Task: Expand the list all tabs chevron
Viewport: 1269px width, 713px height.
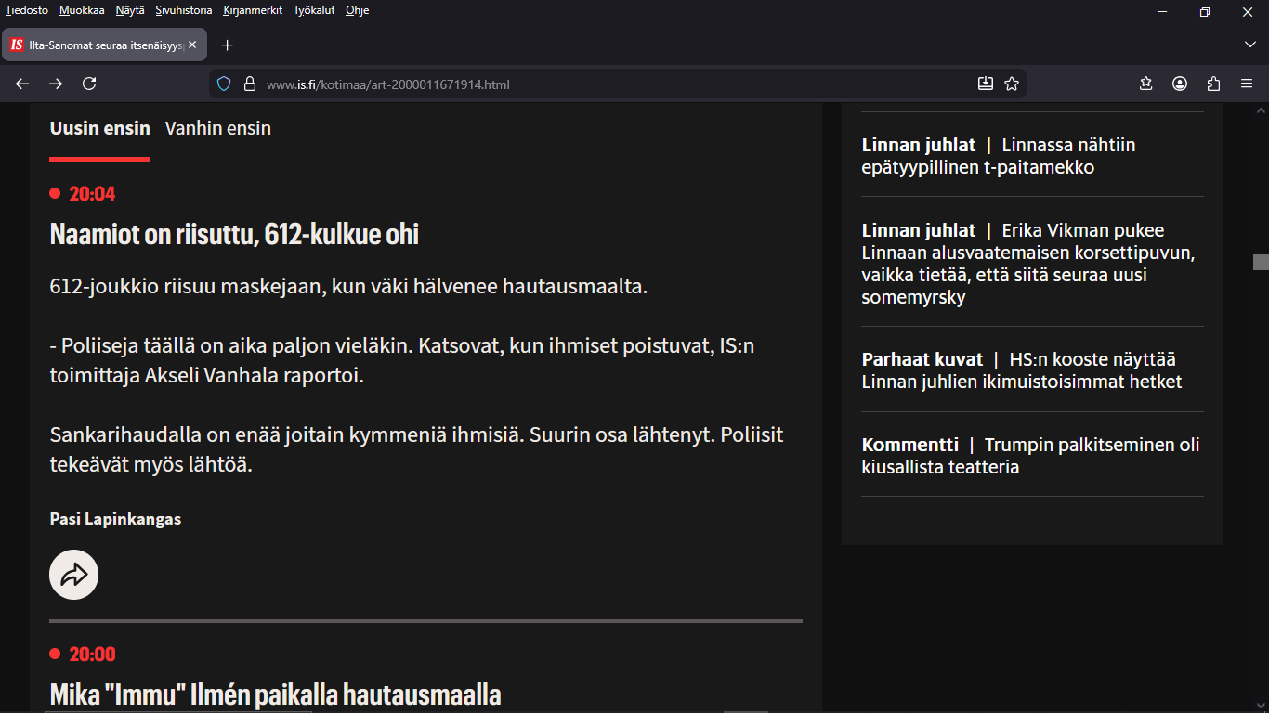Action: [x=1249, y=45]
